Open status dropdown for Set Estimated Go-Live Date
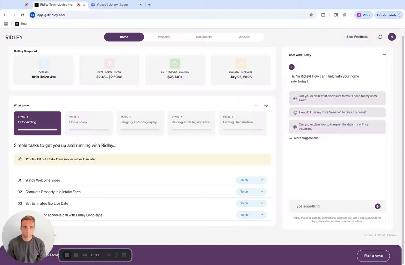Viewport: 405px width, 265px height. (x=251, y=203)
